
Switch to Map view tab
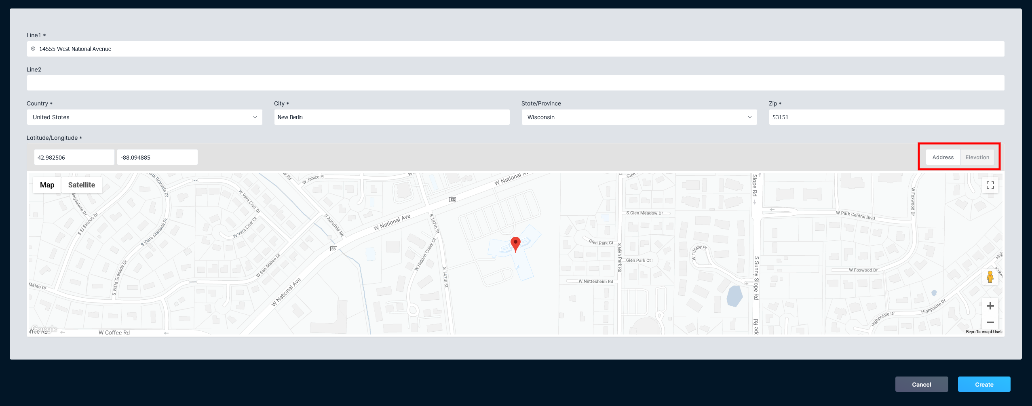47,185
